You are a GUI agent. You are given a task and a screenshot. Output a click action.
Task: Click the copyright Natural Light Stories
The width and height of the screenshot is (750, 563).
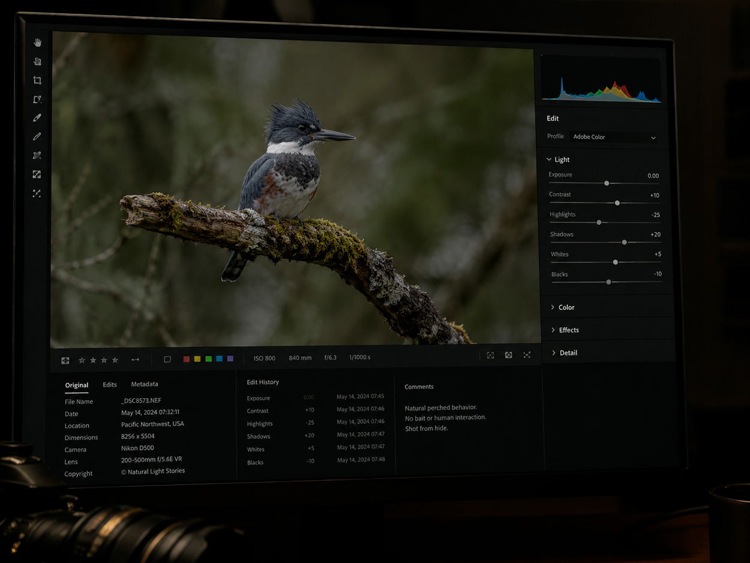pyautogui.click(x=152, y=471)
